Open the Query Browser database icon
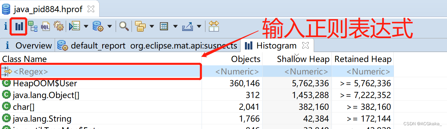This screenshot has width=447, height=129. [x=98, y=26]
